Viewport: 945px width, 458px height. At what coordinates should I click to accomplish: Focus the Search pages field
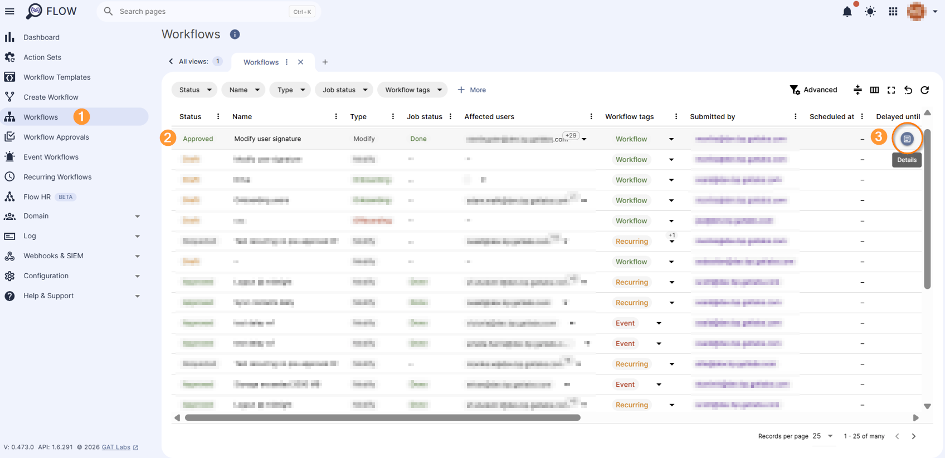pos(209,11)
